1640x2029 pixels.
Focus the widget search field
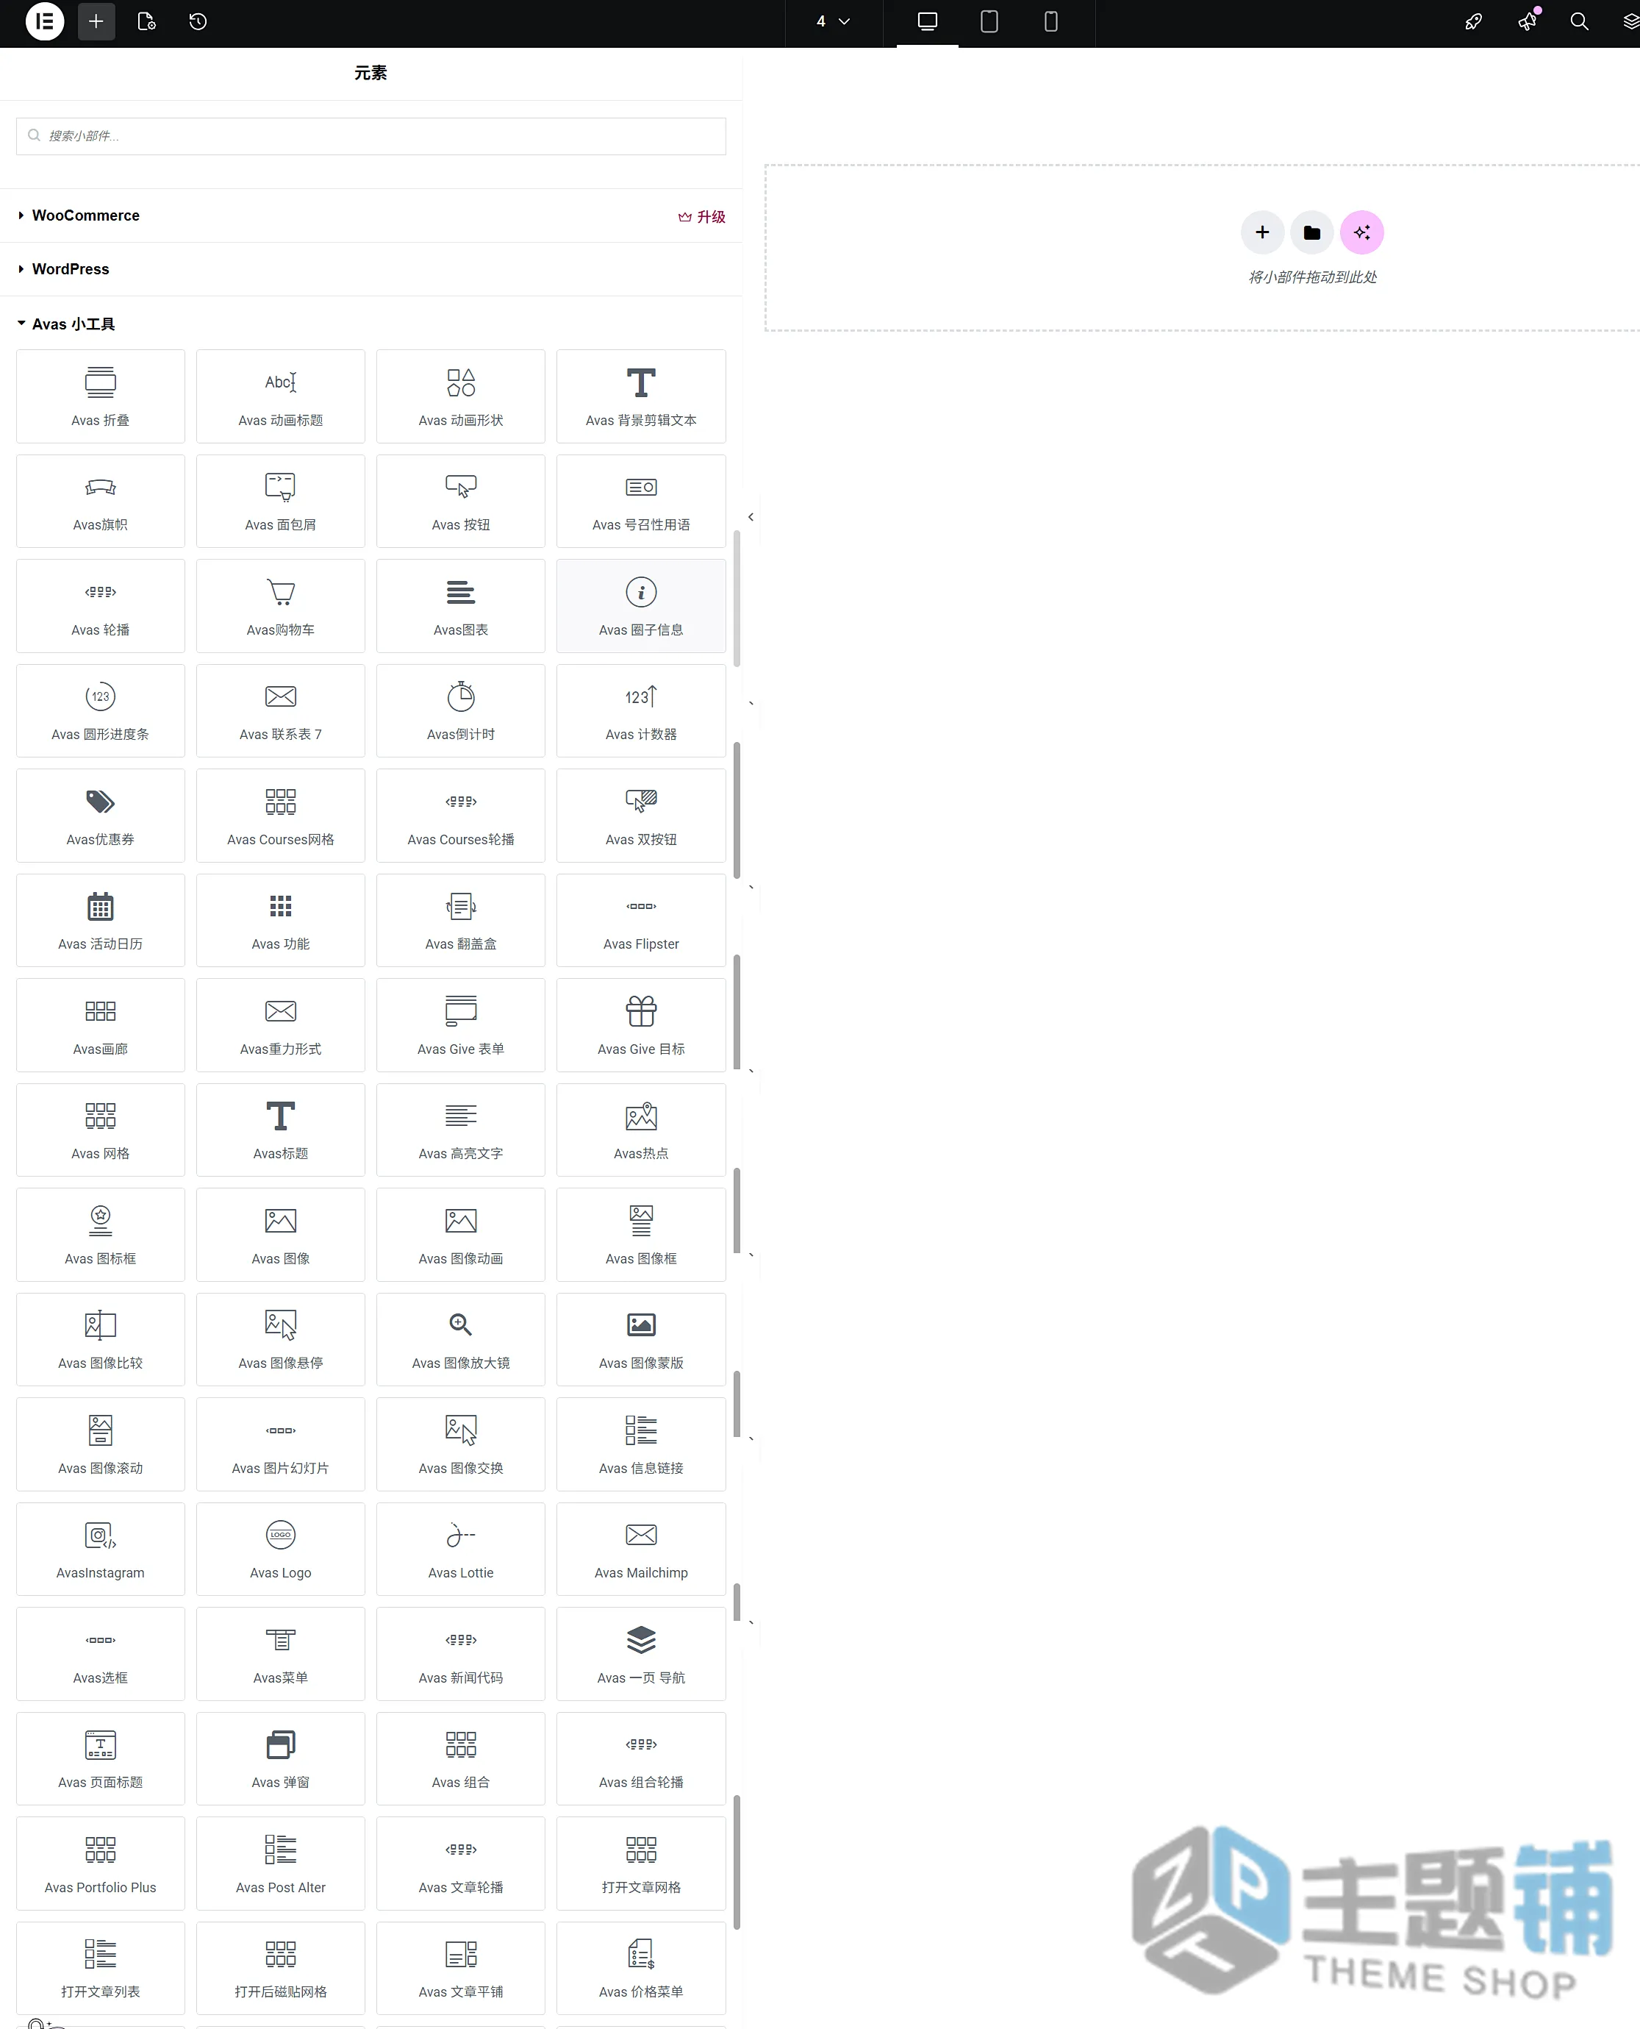click(371, 136)
